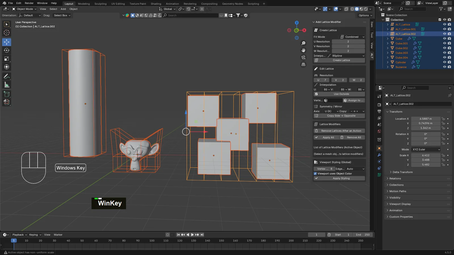The image size is (454, 255).
Task: Open the Measure tool
Action: point(7,84)
